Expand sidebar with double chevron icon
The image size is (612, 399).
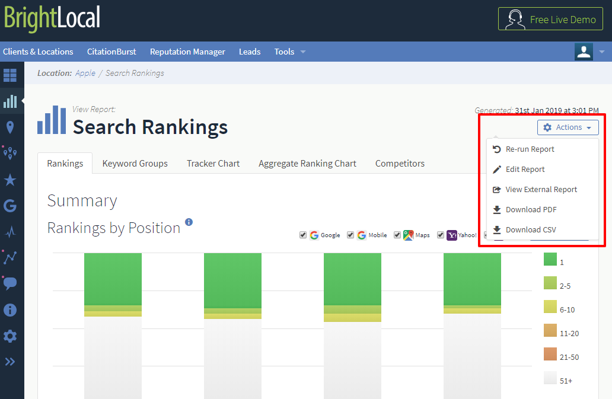pos(10,362)
